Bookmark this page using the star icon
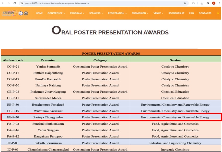 (x=185, y=3)
